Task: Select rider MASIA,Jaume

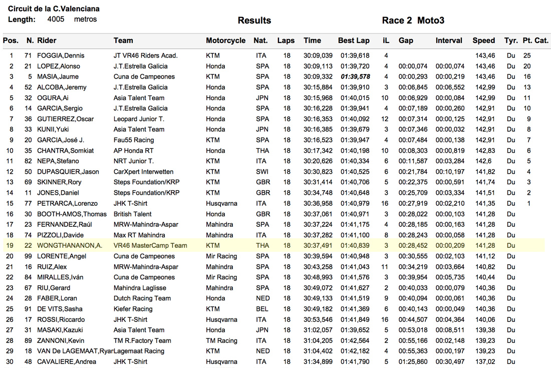Action: (58, 77)
